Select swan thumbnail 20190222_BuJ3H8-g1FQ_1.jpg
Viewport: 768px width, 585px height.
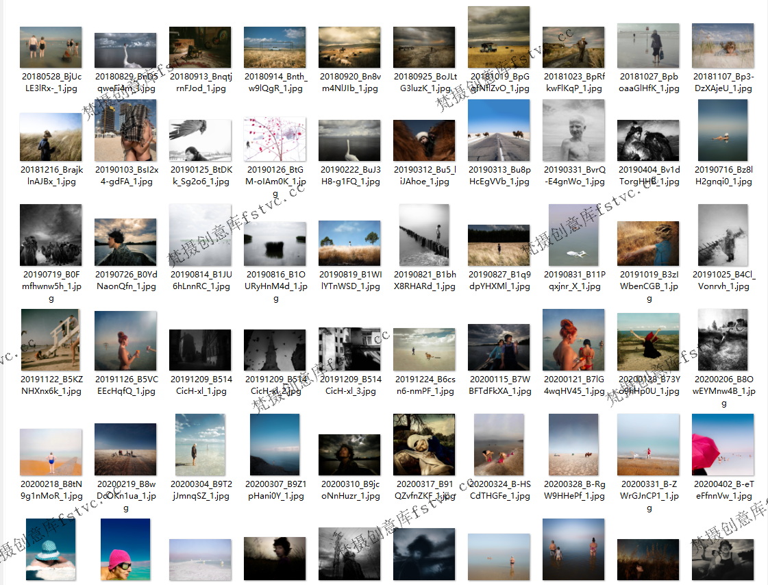349,140
